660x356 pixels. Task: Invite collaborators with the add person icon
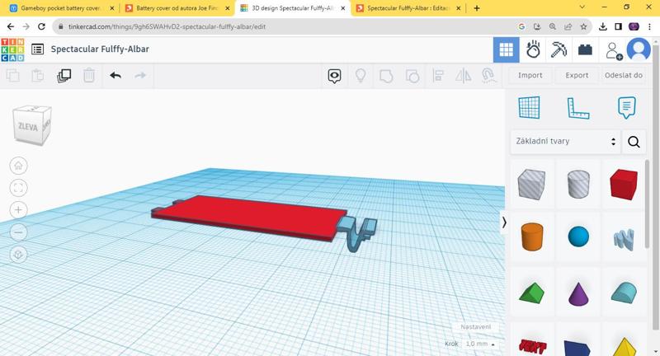(x=614, y=50)
